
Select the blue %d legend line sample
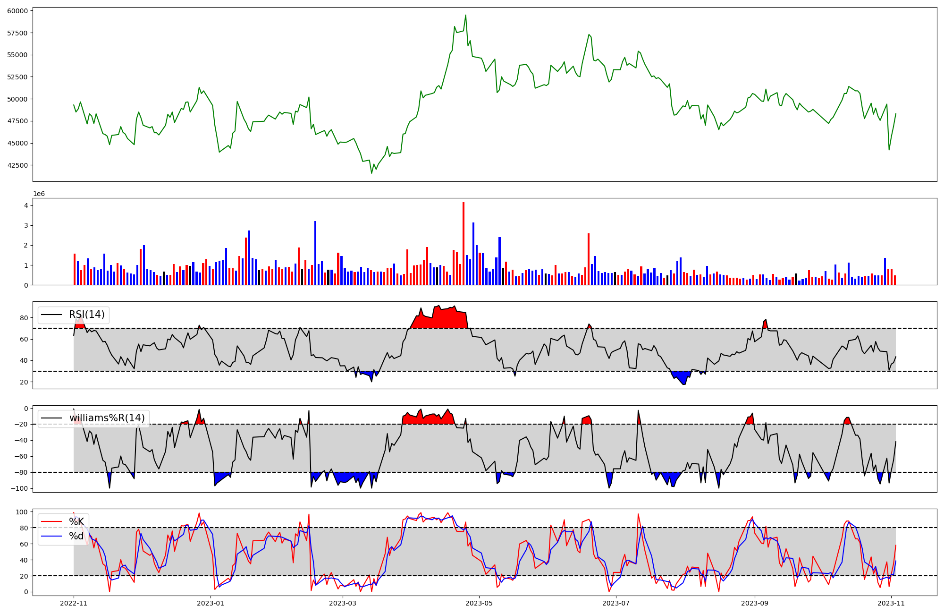[x=51, y=536]
